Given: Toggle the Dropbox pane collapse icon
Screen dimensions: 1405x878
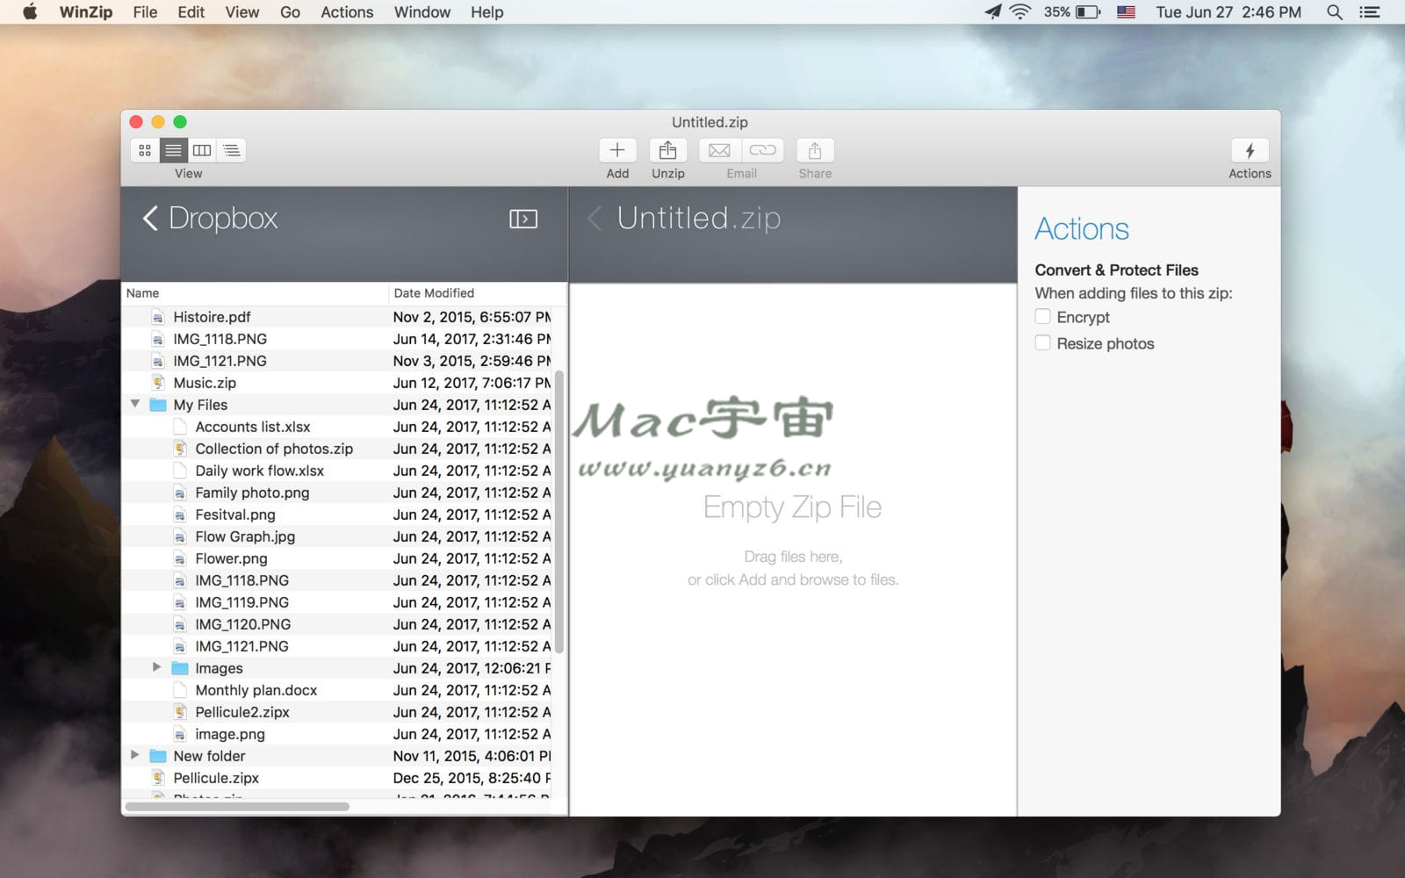Looking at the screenshot, I should pos(523,219).
